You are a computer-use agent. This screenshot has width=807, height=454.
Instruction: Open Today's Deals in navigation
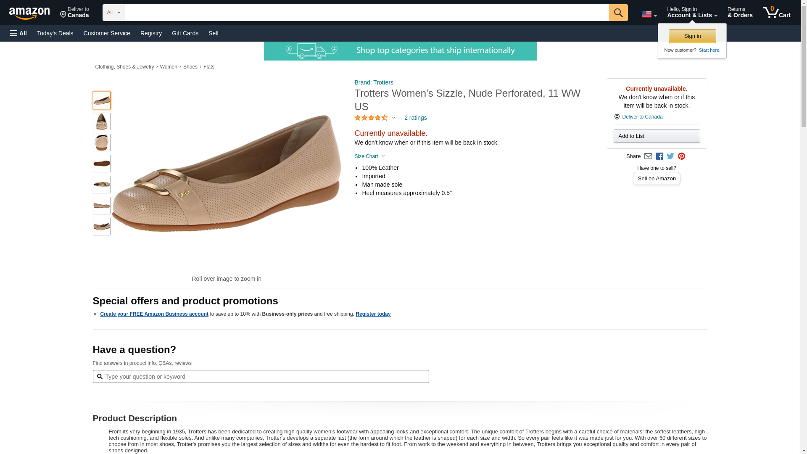pyautogui.click(x=55, y=33)
